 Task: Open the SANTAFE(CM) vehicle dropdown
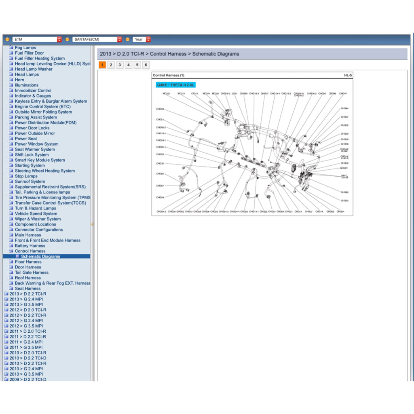click(97, 40)
